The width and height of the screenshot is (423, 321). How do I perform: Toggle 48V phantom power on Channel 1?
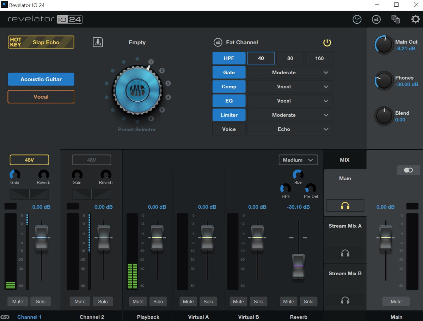tap(29, 160)
